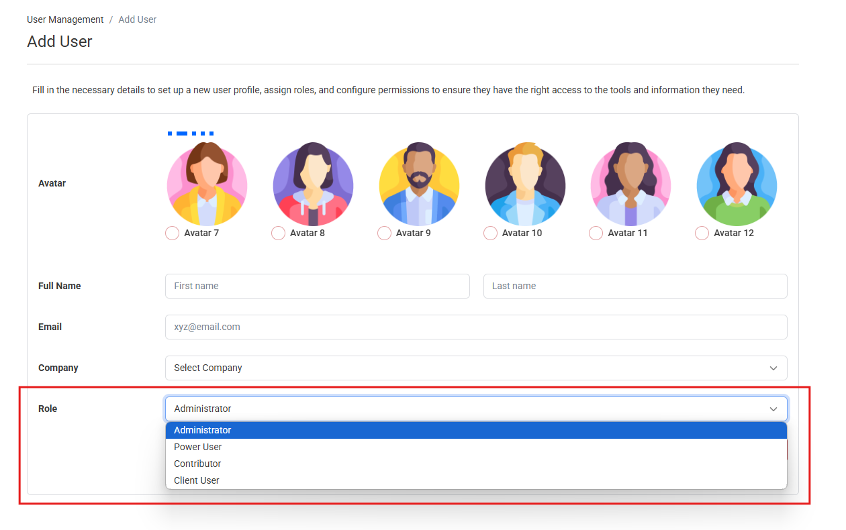
Task: Click the Avatar 7 profile image
Action: coord(207,185)
